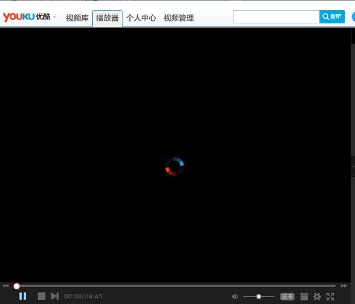Click the Youku logo
The height and width of the screenshot is (304, 355).
coord(26,17)
